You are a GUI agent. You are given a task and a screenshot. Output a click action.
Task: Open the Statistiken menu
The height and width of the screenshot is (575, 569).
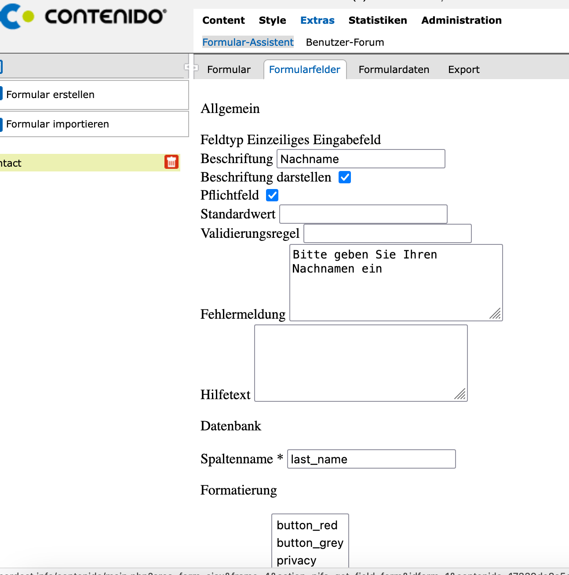coord(377,20)
